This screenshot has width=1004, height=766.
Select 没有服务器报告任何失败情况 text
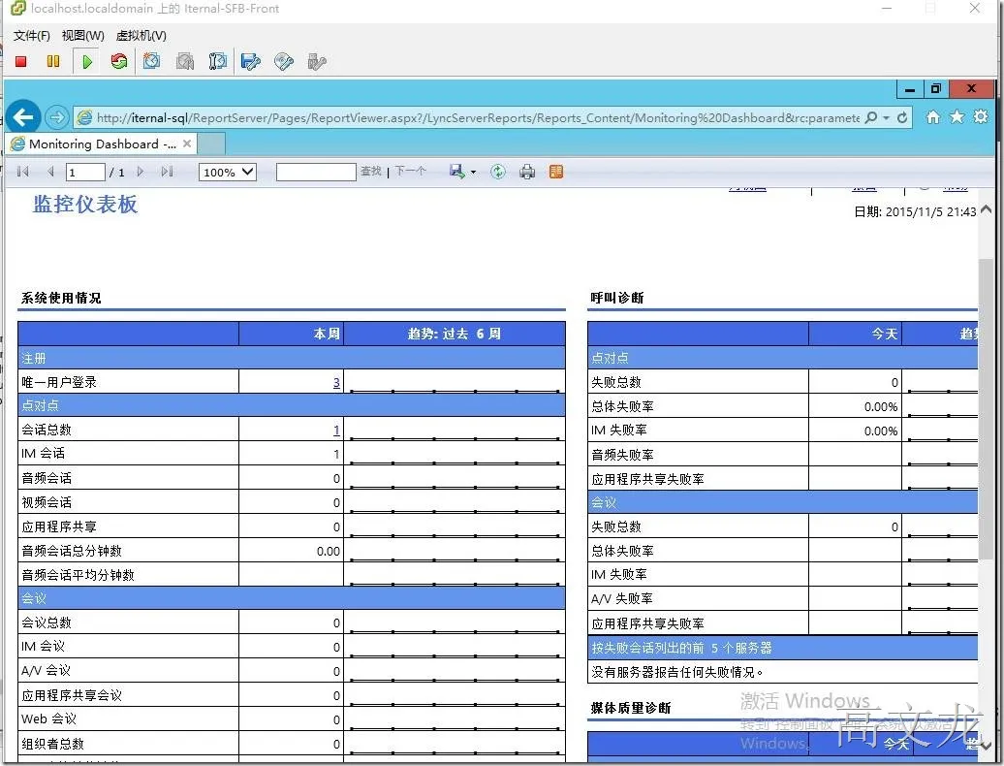pos(677,673)
